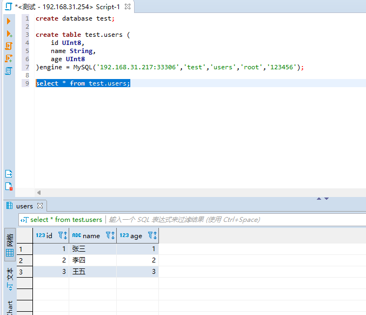This screenshot has width=366, height=315.
Task: Select the Script-1 editor tab
Action: click(67, 7)
